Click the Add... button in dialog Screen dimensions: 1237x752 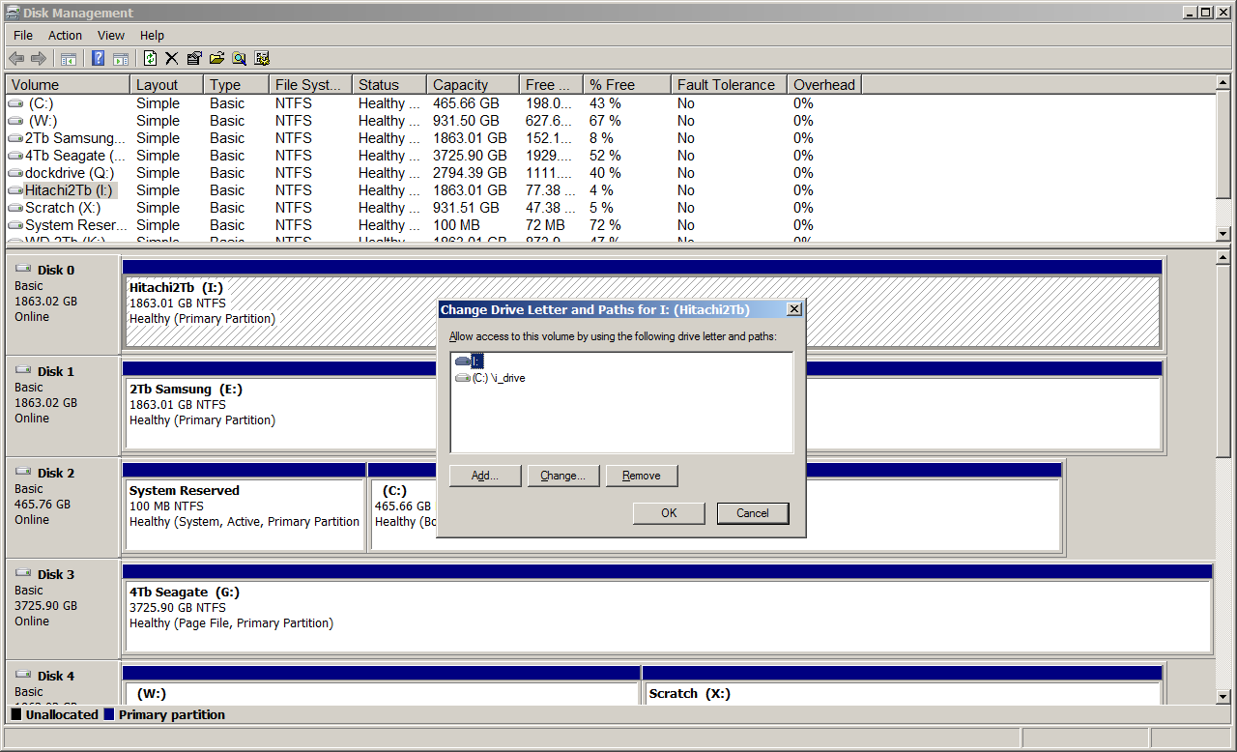(x=485, y=476)
